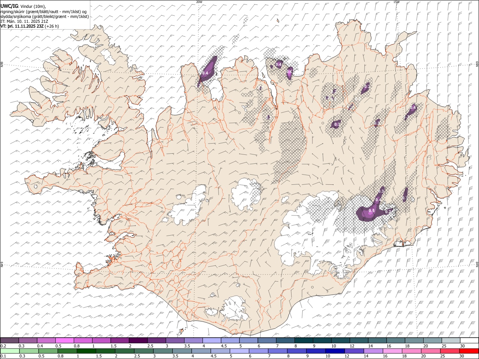Select the slate blue 6 swatch in upper legend
The image size is (479, 359).
point(267,341)
